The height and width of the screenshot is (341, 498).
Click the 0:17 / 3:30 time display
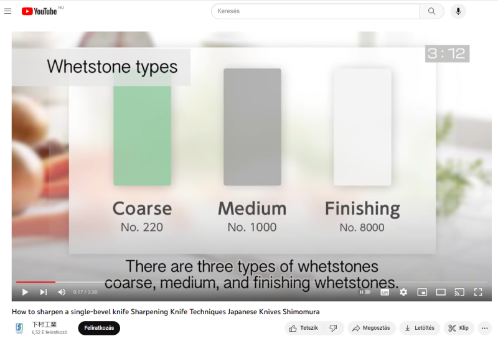coord(85,292)
